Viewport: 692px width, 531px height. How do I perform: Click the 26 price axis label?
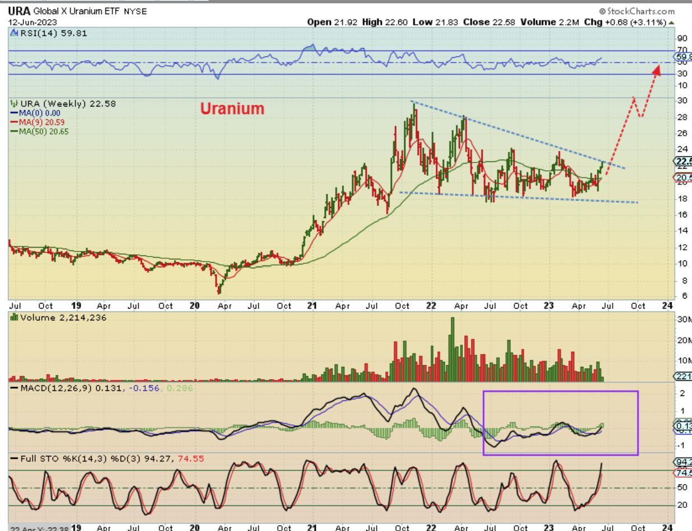pyautogui.click(x=681, y=133)
